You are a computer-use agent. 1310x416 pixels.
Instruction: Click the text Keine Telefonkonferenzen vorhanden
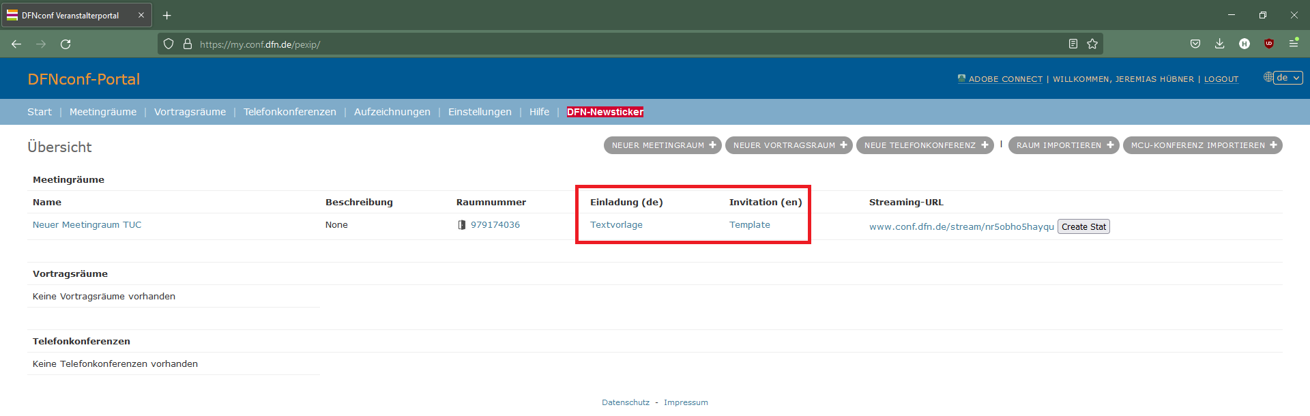tap(115, 364)
